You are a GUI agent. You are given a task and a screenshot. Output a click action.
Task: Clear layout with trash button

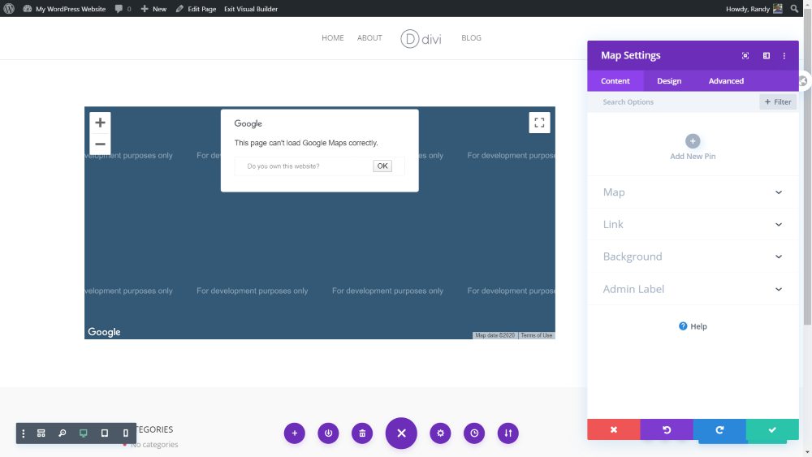362,433
